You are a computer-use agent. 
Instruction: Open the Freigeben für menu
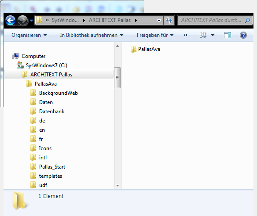pyautogui.click(x=155, y=35)
